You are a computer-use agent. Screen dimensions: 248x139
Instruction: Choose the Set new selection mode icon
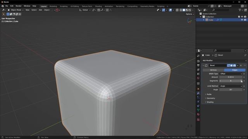[x=8, y=14]
